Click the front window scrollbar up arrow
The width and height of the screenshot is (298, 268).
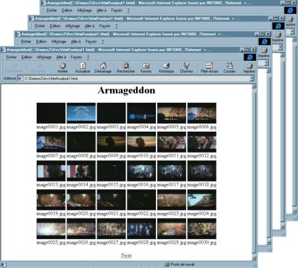point(253,86)
